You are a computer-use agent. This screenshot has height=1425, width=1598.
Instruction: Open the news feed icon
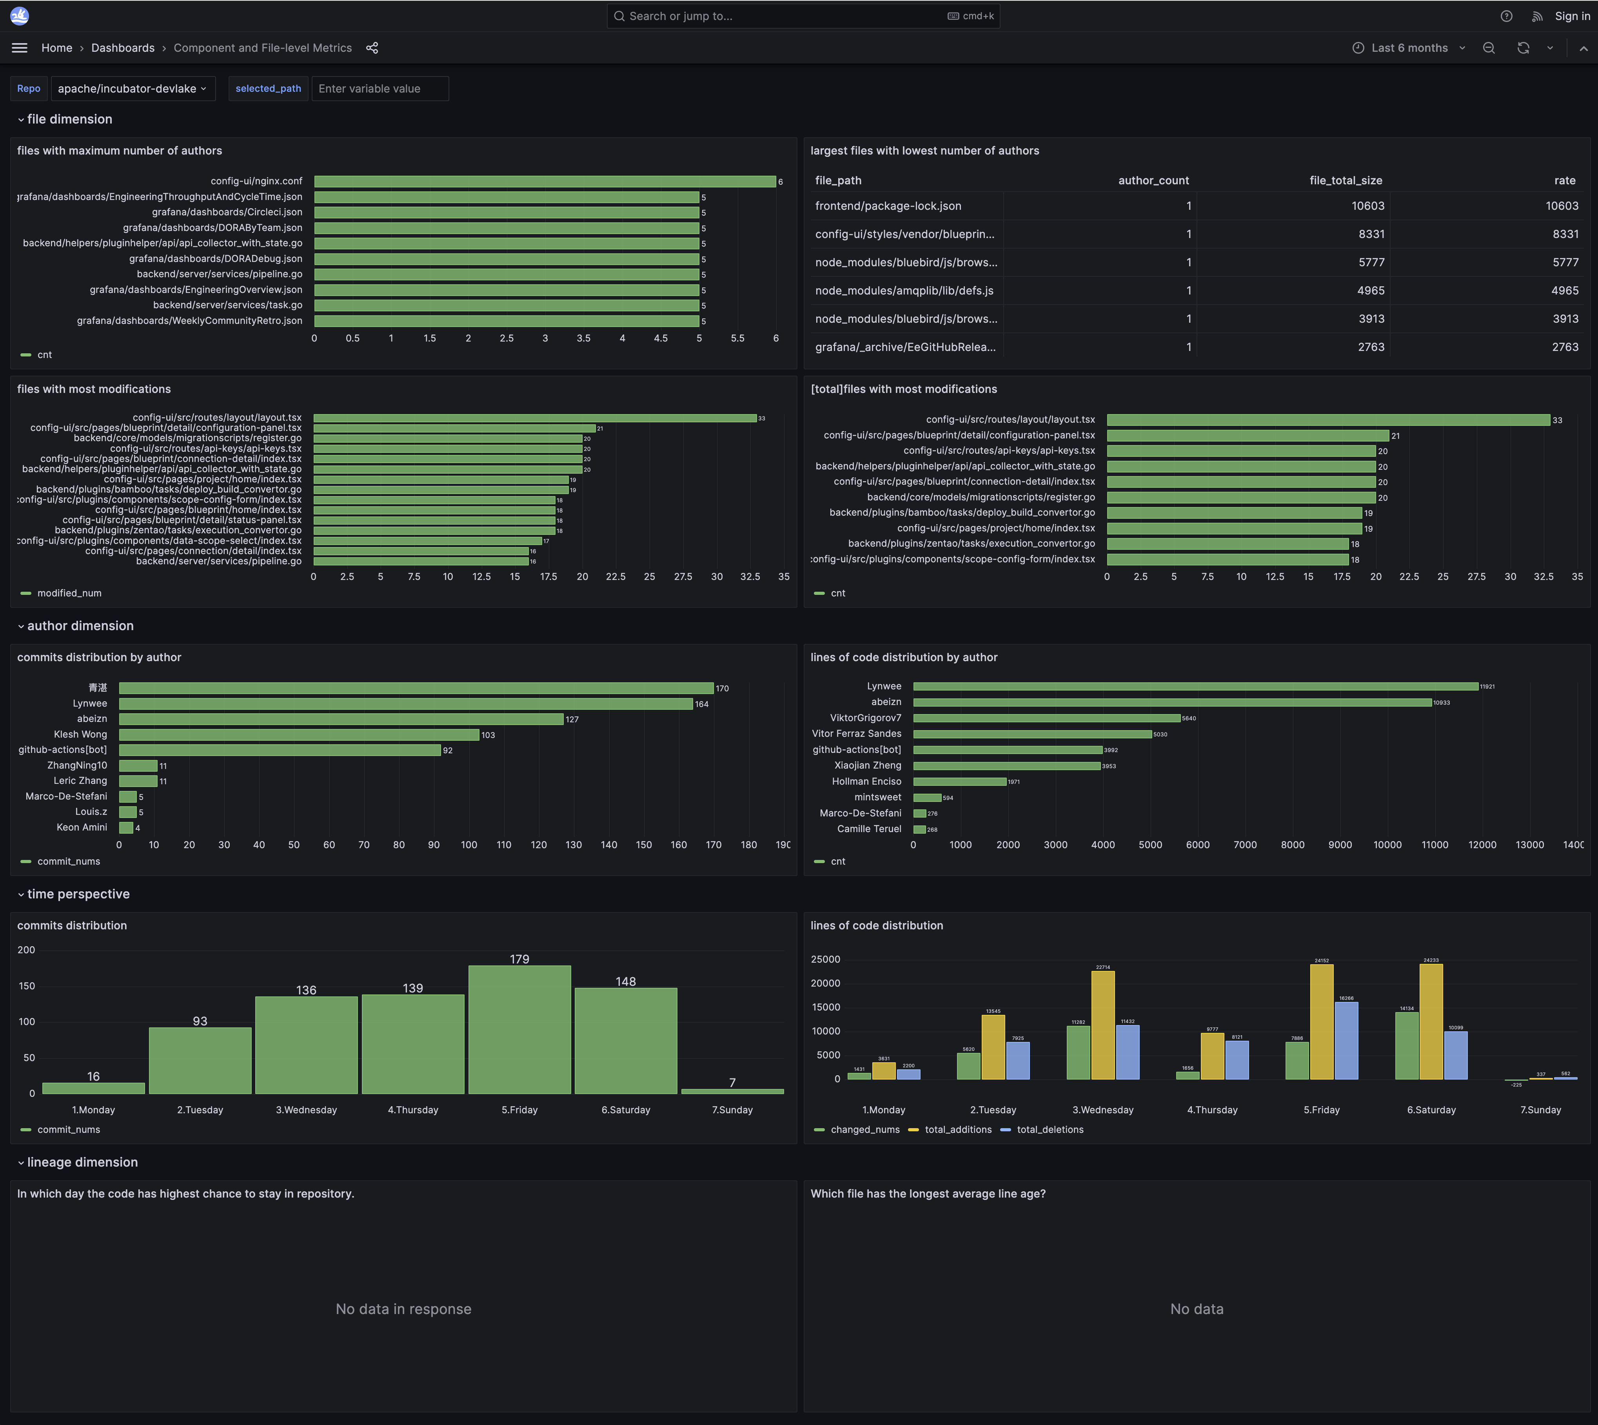(x=1536, y=16)
